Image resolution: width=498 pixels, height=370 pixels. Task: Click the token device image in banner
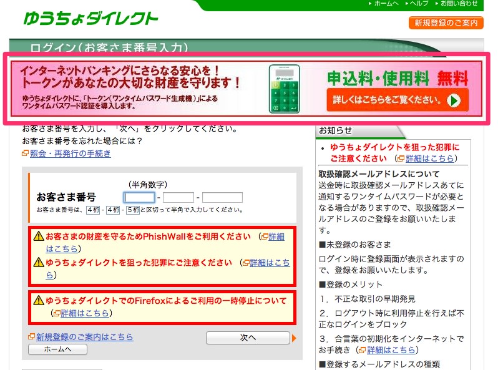point(284,89)
